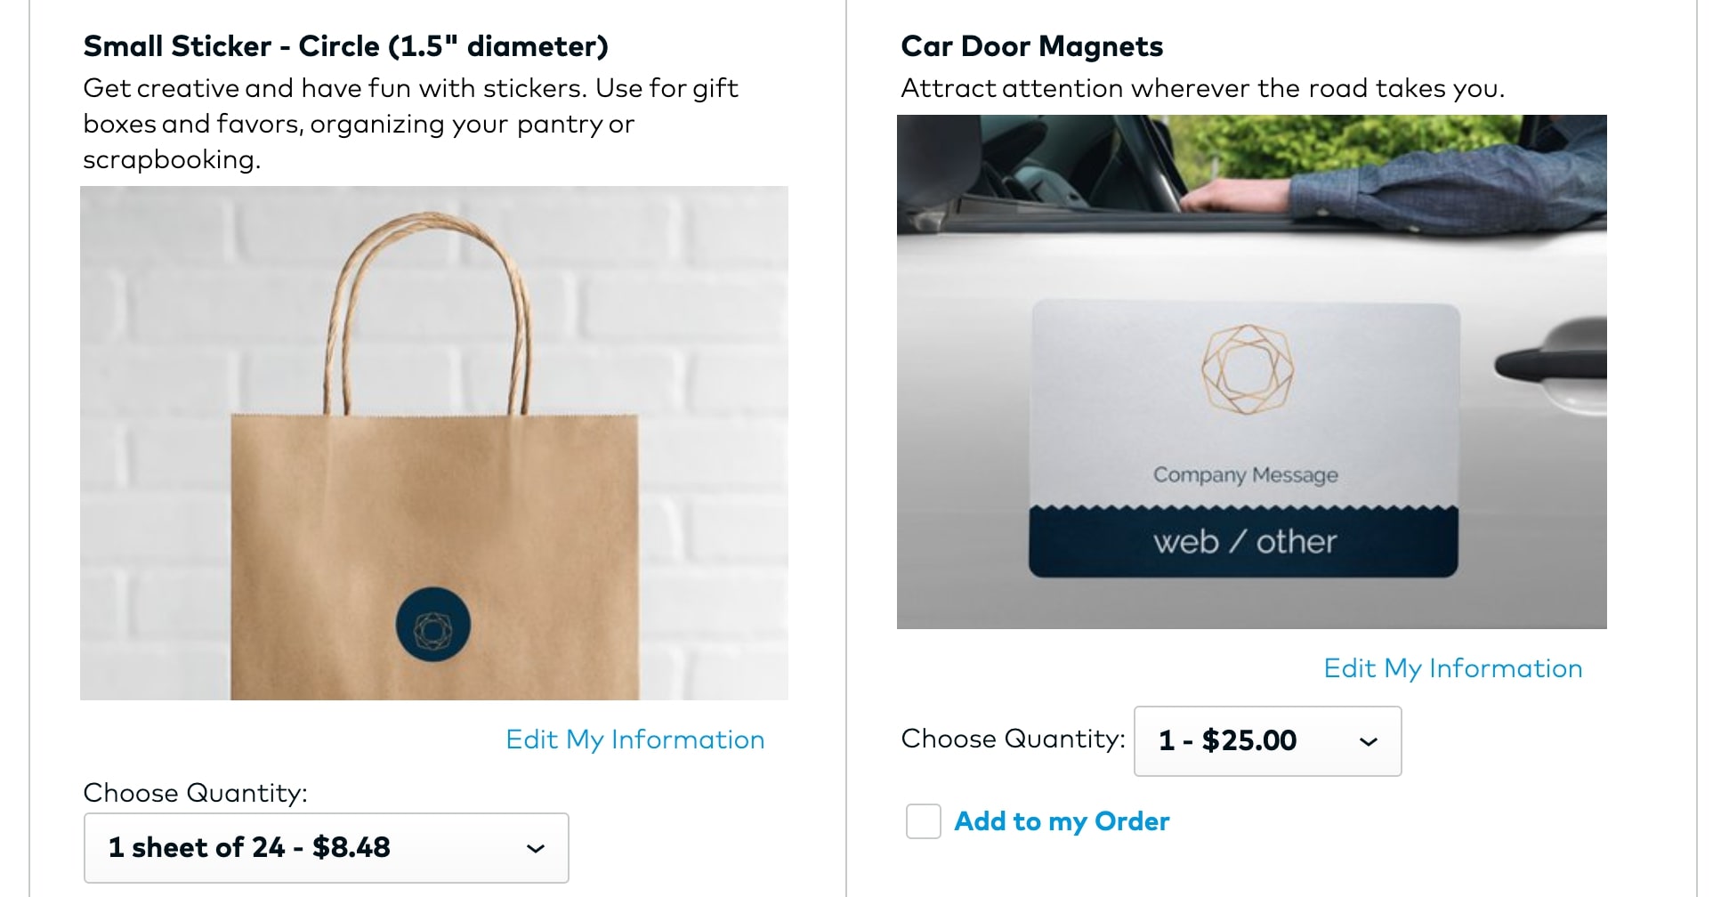The width and height of the screenshot is (1721, 897).
Task: Open the "1 - $25.00" quantity dropdown
Action: pos(1267,741)
